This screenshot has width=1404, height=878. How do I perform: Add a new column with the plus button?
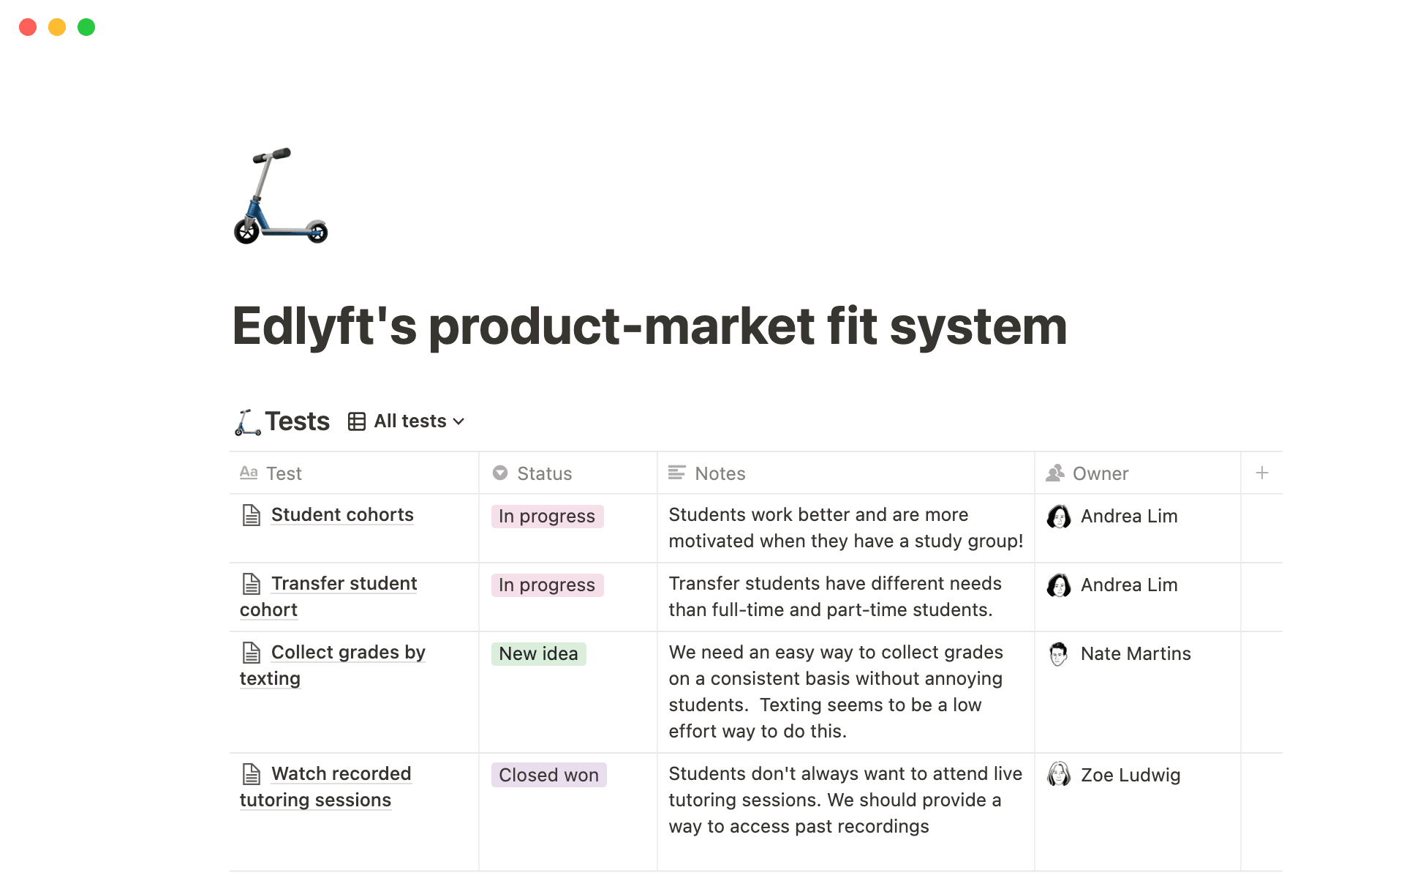(1263, 473)
